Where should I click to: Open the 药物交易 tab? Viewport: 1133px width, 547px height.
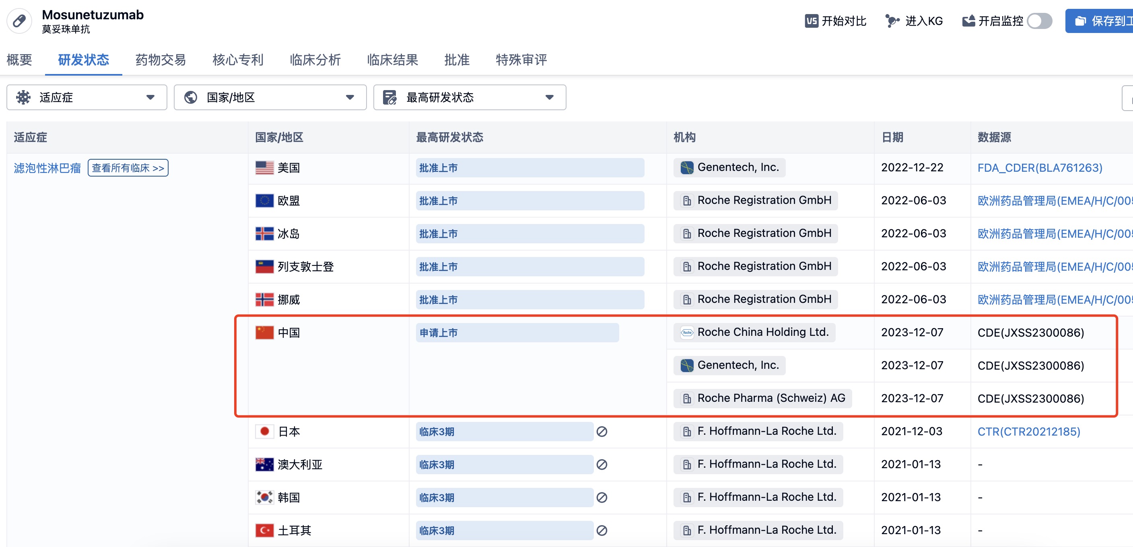coord(161,60)
